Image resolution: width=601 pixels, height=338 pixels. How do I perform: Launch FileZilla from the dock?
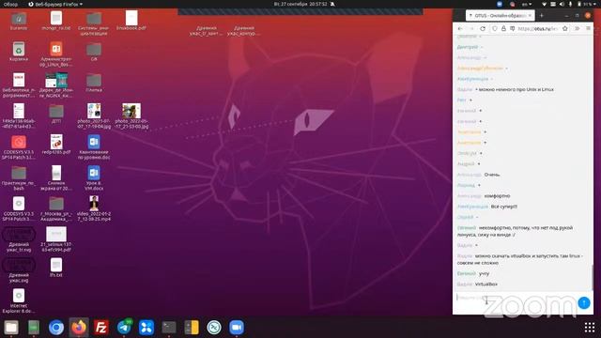[x=100, y=328]
